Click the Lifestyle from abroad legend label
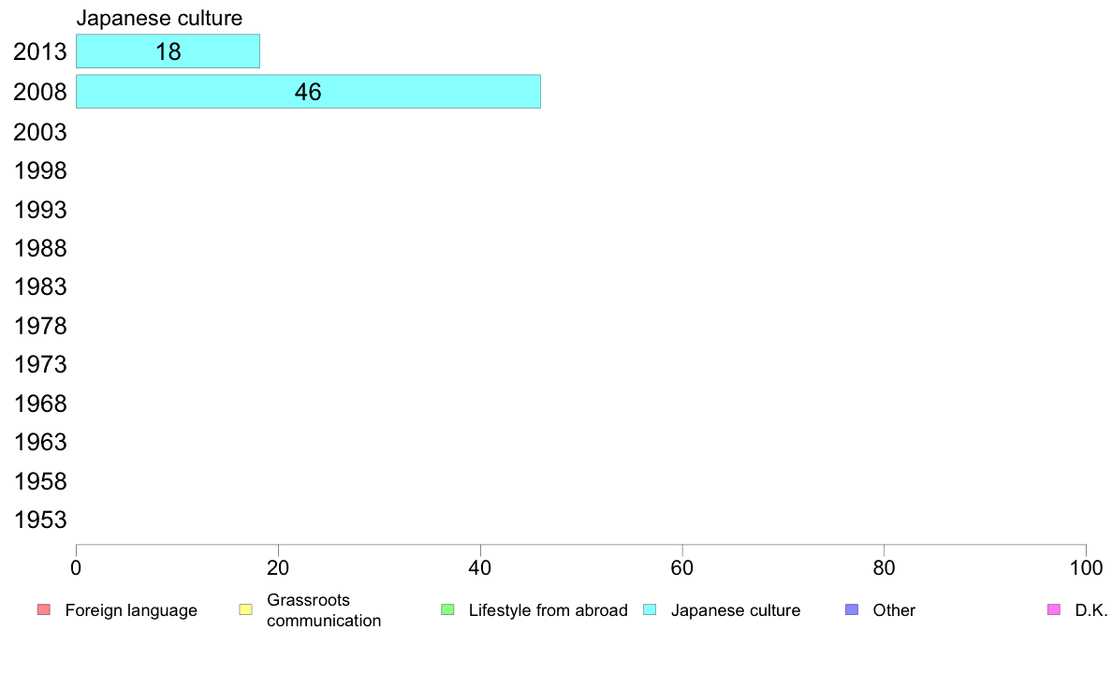 click(549, 610)
